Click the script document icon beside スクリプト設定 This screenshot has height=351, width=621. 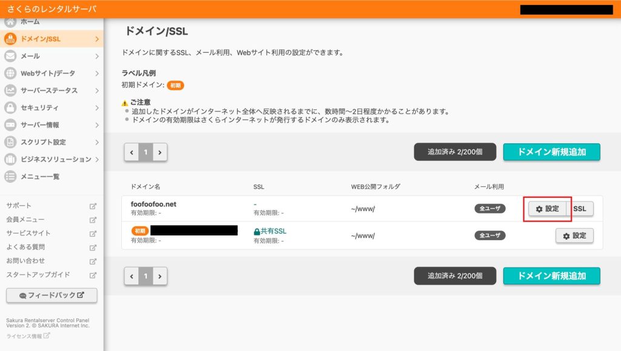(10, 142)
